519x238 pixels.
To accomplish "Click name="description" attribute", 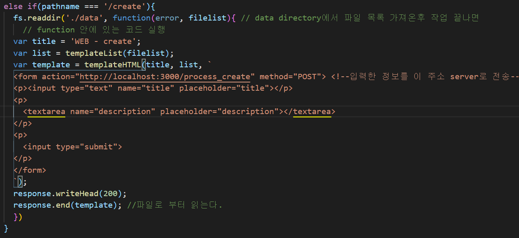I will pyautogui.click(x=113, y=111).
